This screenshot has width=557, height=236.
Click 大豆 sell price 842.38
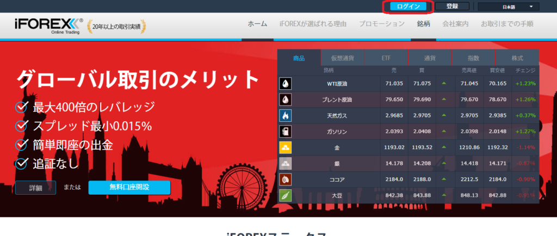point(394,195)
